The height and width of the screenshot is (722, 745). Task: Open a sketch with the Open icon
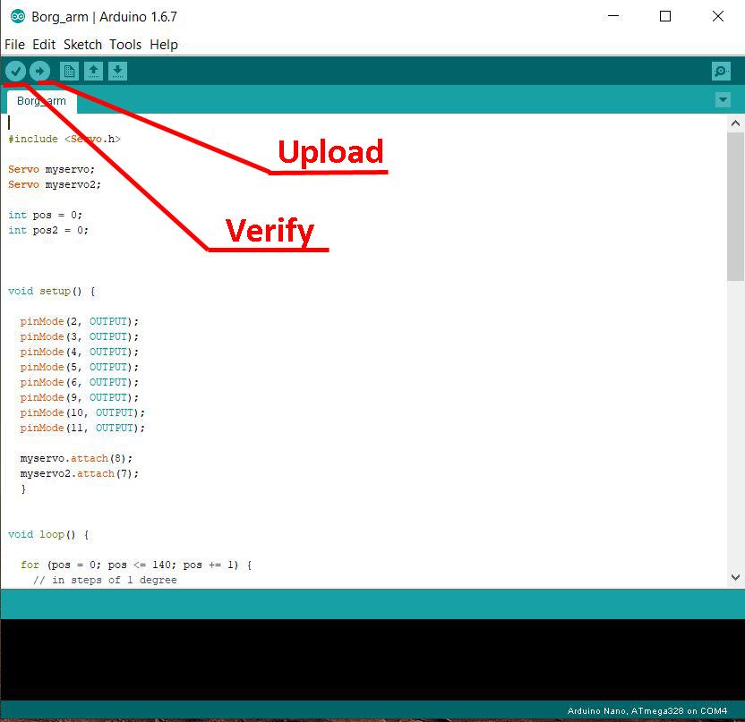pos(94,72)
